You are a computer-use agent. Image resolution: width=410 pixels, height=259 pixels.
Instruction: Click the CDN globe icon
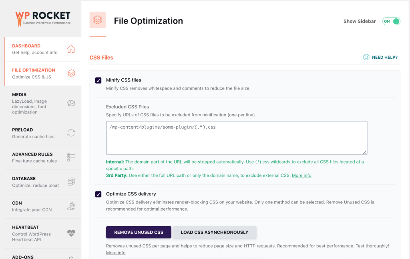coord(71,206)
